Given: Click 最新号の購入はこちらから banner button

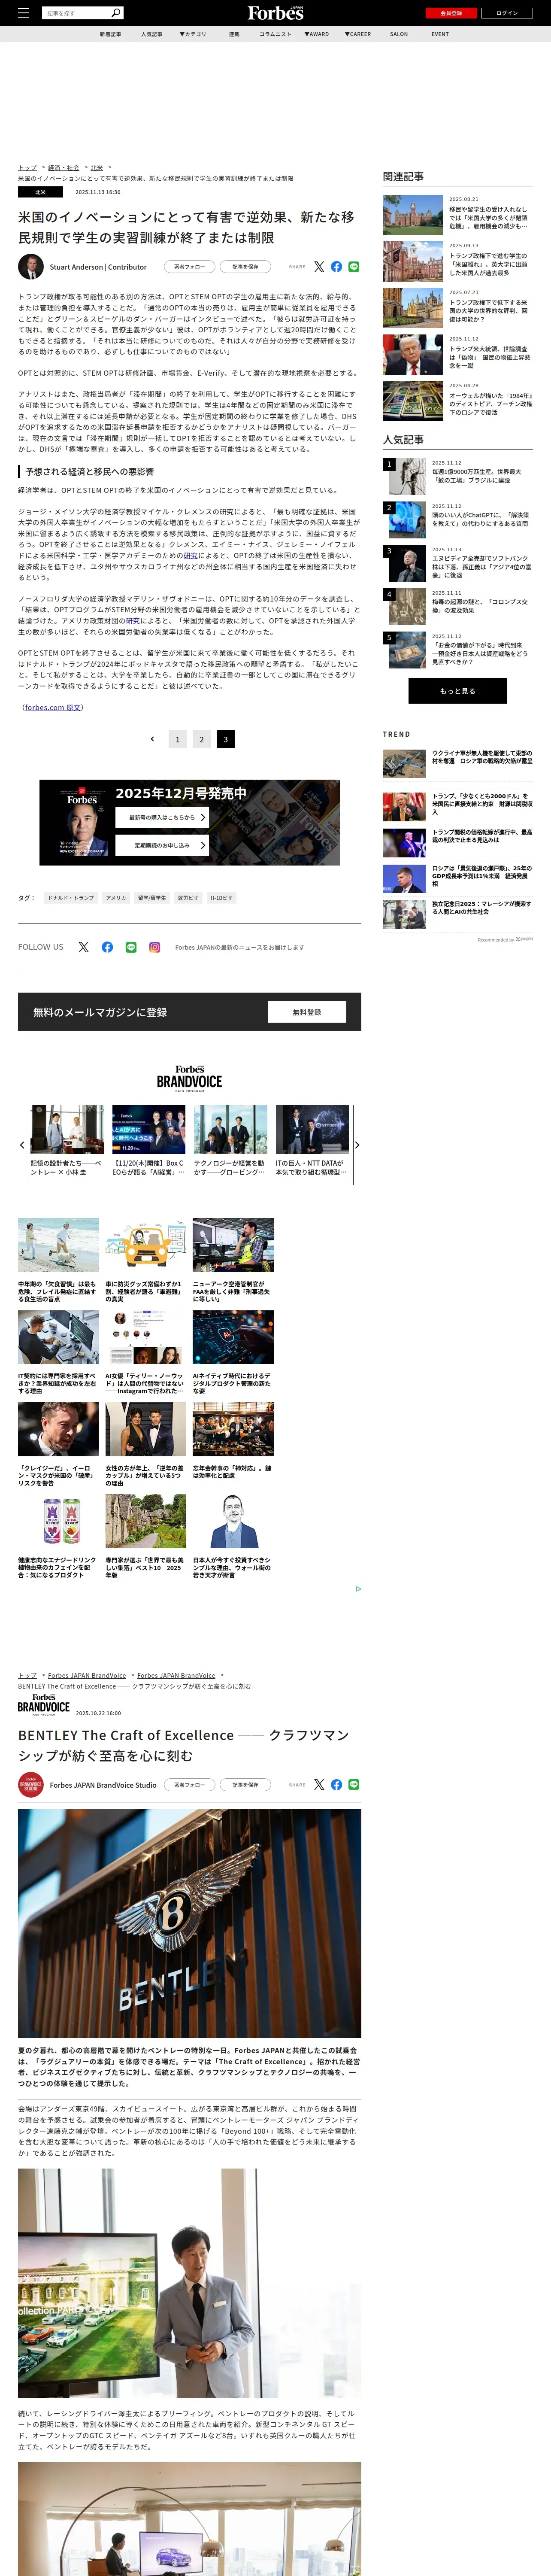Looking at the screenshot, I should pyautogui.click(x=162, y=817).
